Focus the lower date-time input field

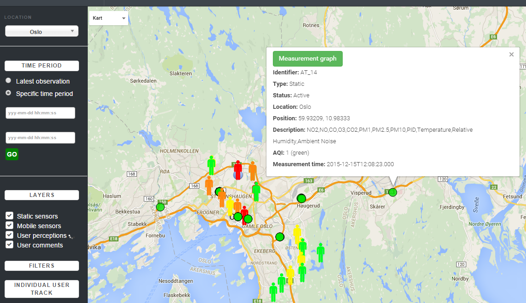pos(40,138)
